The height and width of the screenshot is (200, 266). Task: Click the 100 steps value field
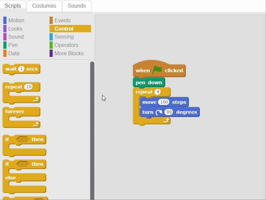coord(164,102)
